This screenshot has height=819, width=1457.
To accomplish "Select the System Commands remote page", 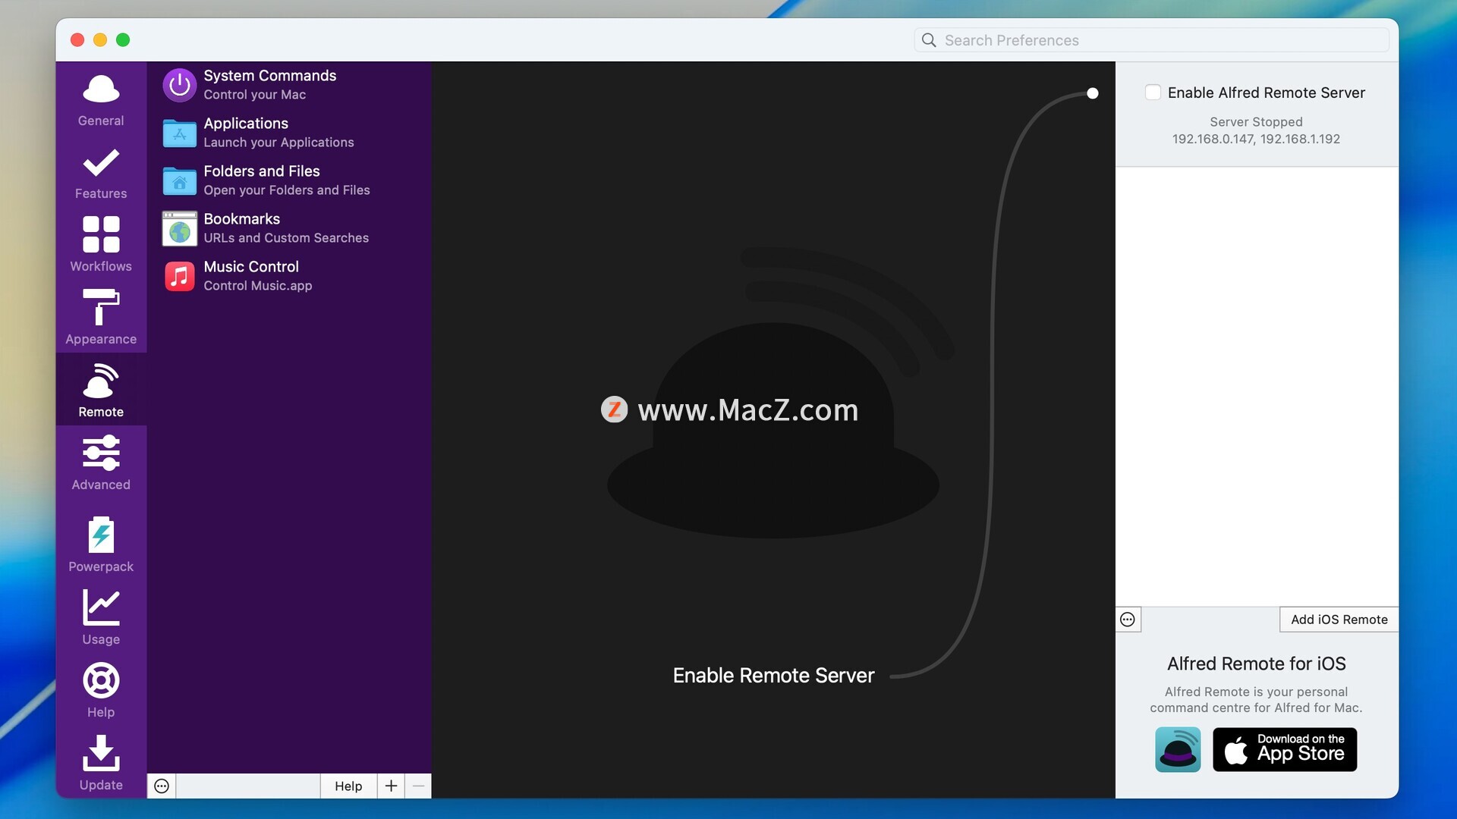I will pyautogui.click(x=269, y=84).
